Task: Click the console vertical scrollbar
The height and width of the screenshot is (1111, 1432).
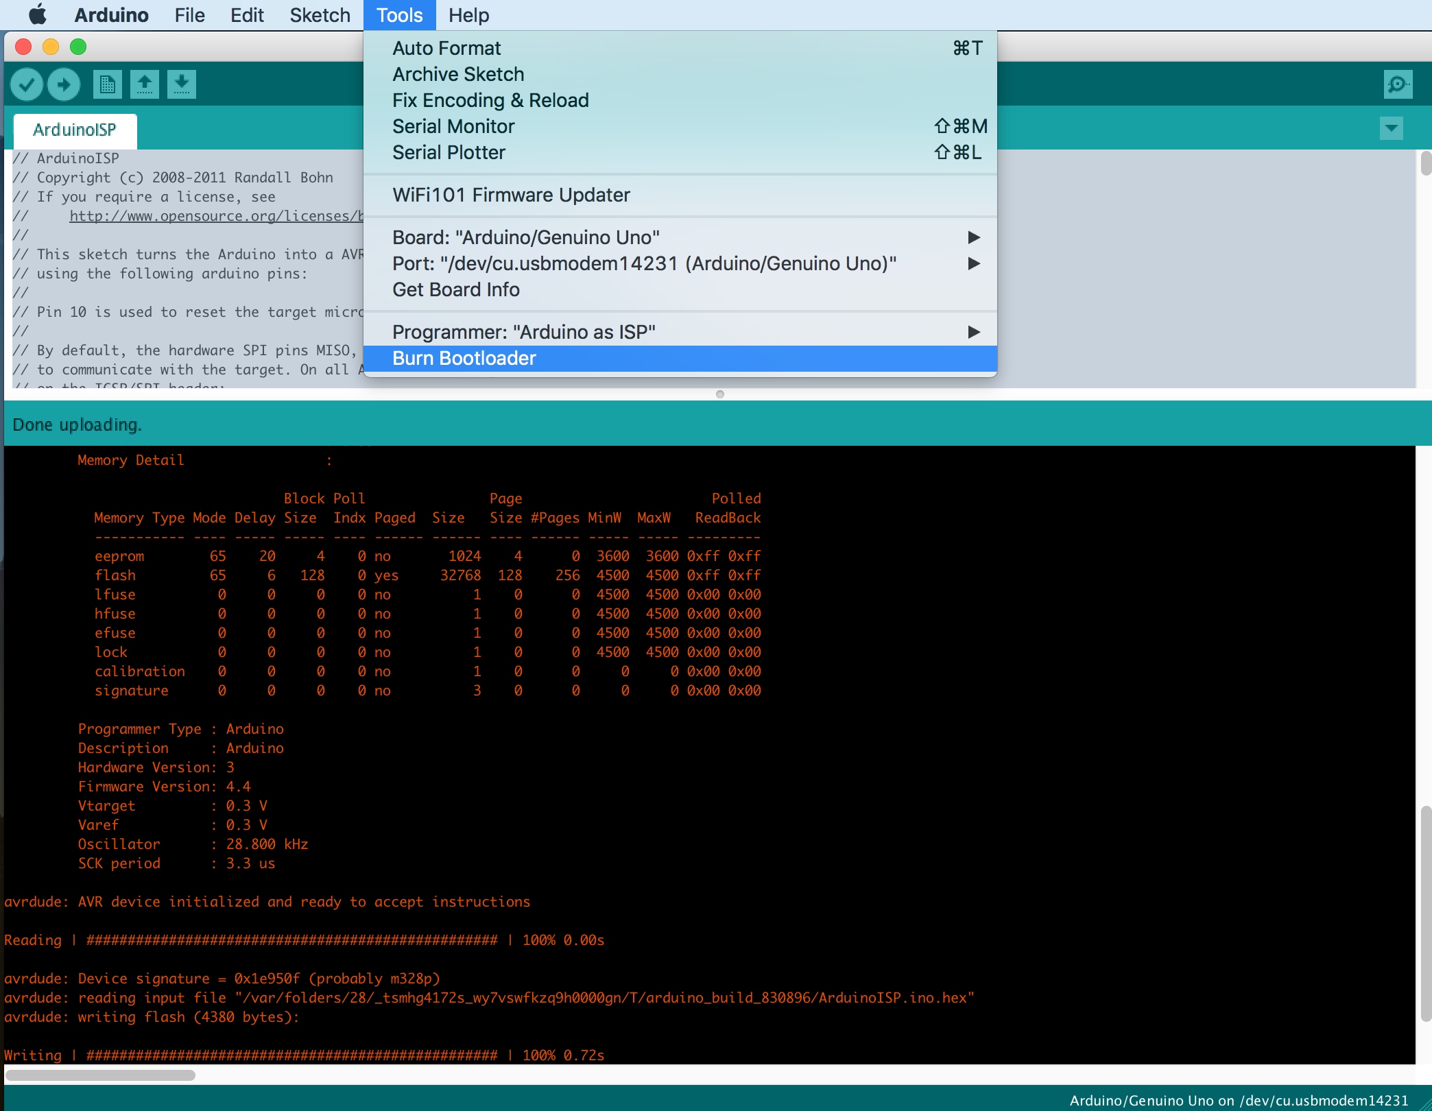Action: click(x=1425, y=913)
